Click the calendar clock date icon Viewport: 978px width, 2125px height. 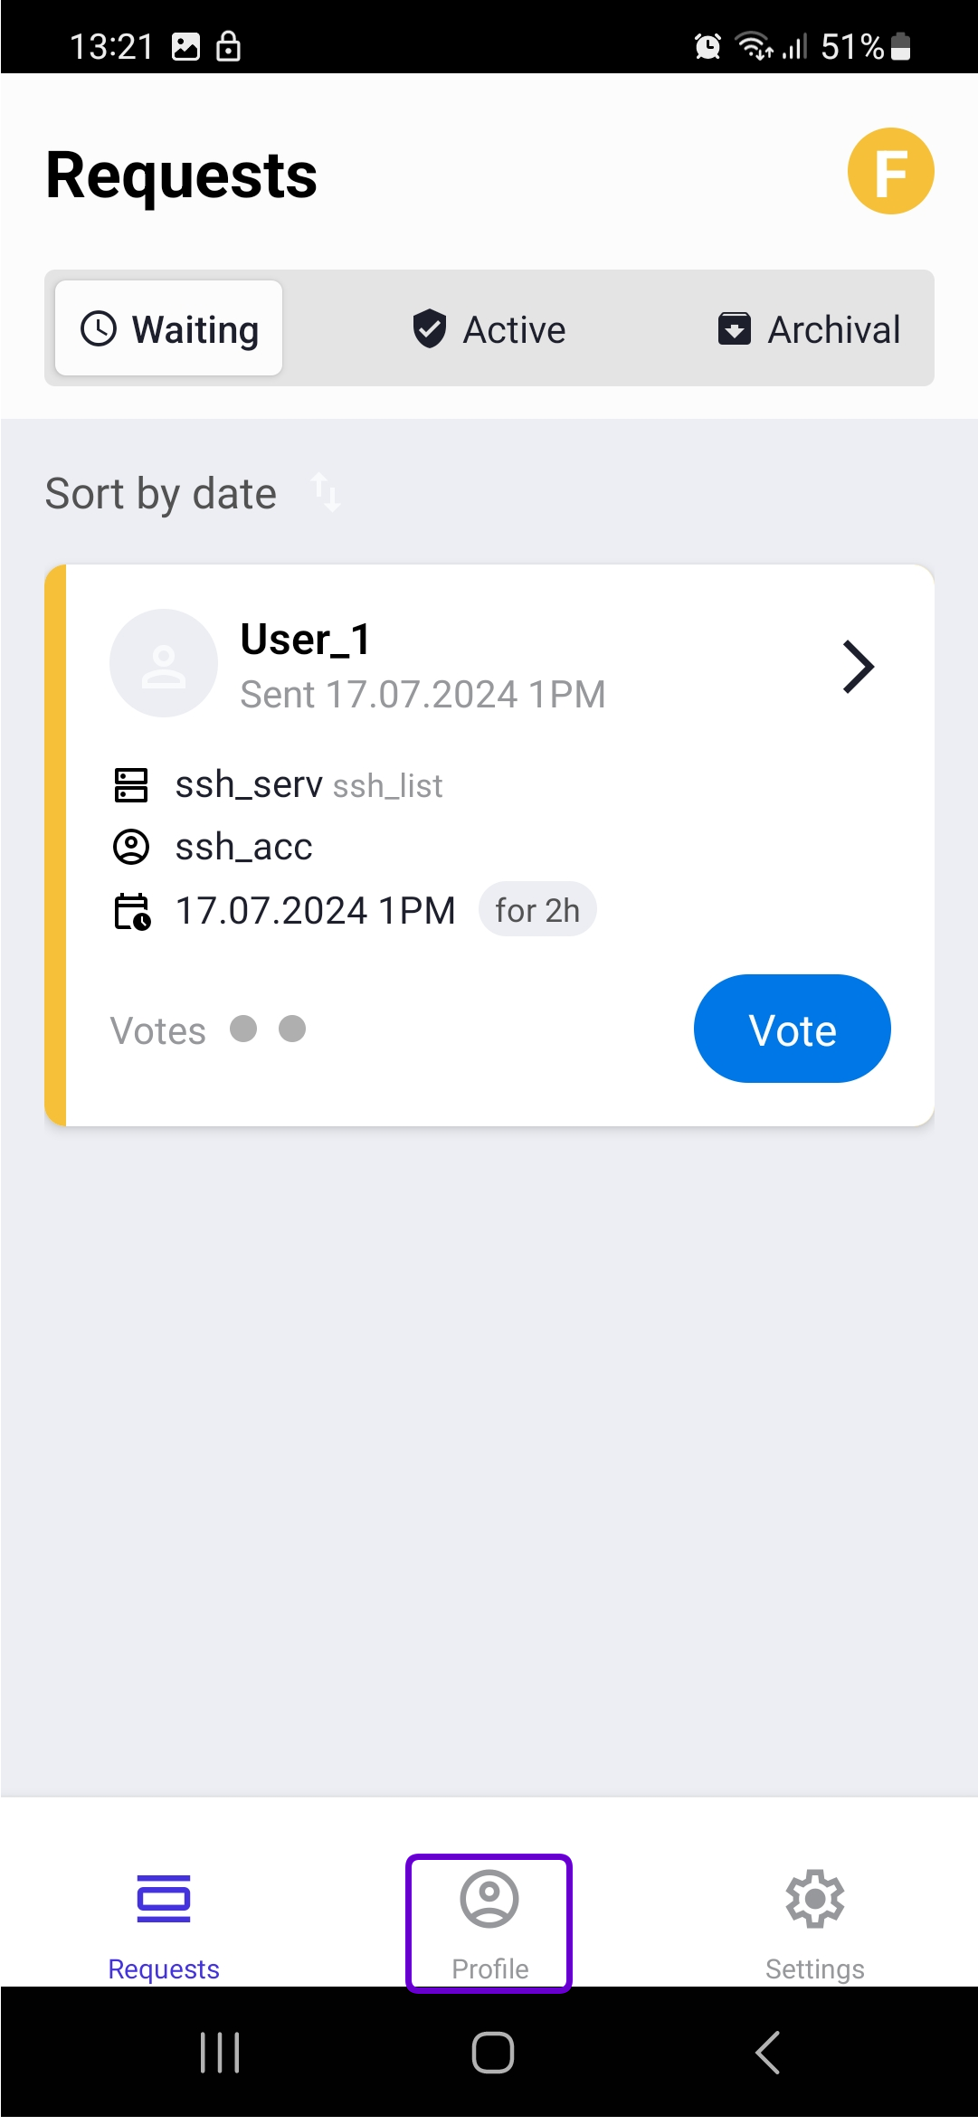tap(132, 911)
